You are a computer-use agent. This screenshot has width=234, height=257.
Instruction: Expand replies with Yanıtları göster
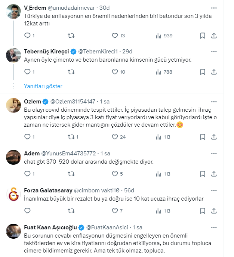[43, 86]
